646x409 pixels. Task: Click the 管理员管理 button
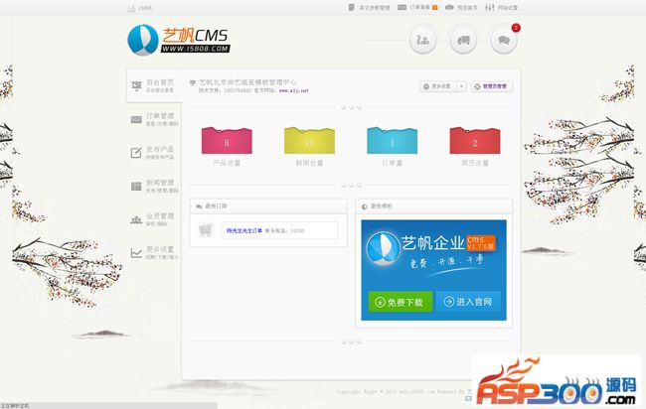[492, 86]
